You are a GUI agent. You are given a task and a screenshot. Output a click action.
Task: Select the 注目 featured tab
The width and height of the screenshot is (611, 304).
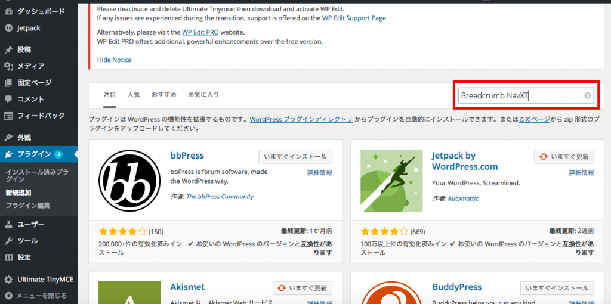point(110,94)
